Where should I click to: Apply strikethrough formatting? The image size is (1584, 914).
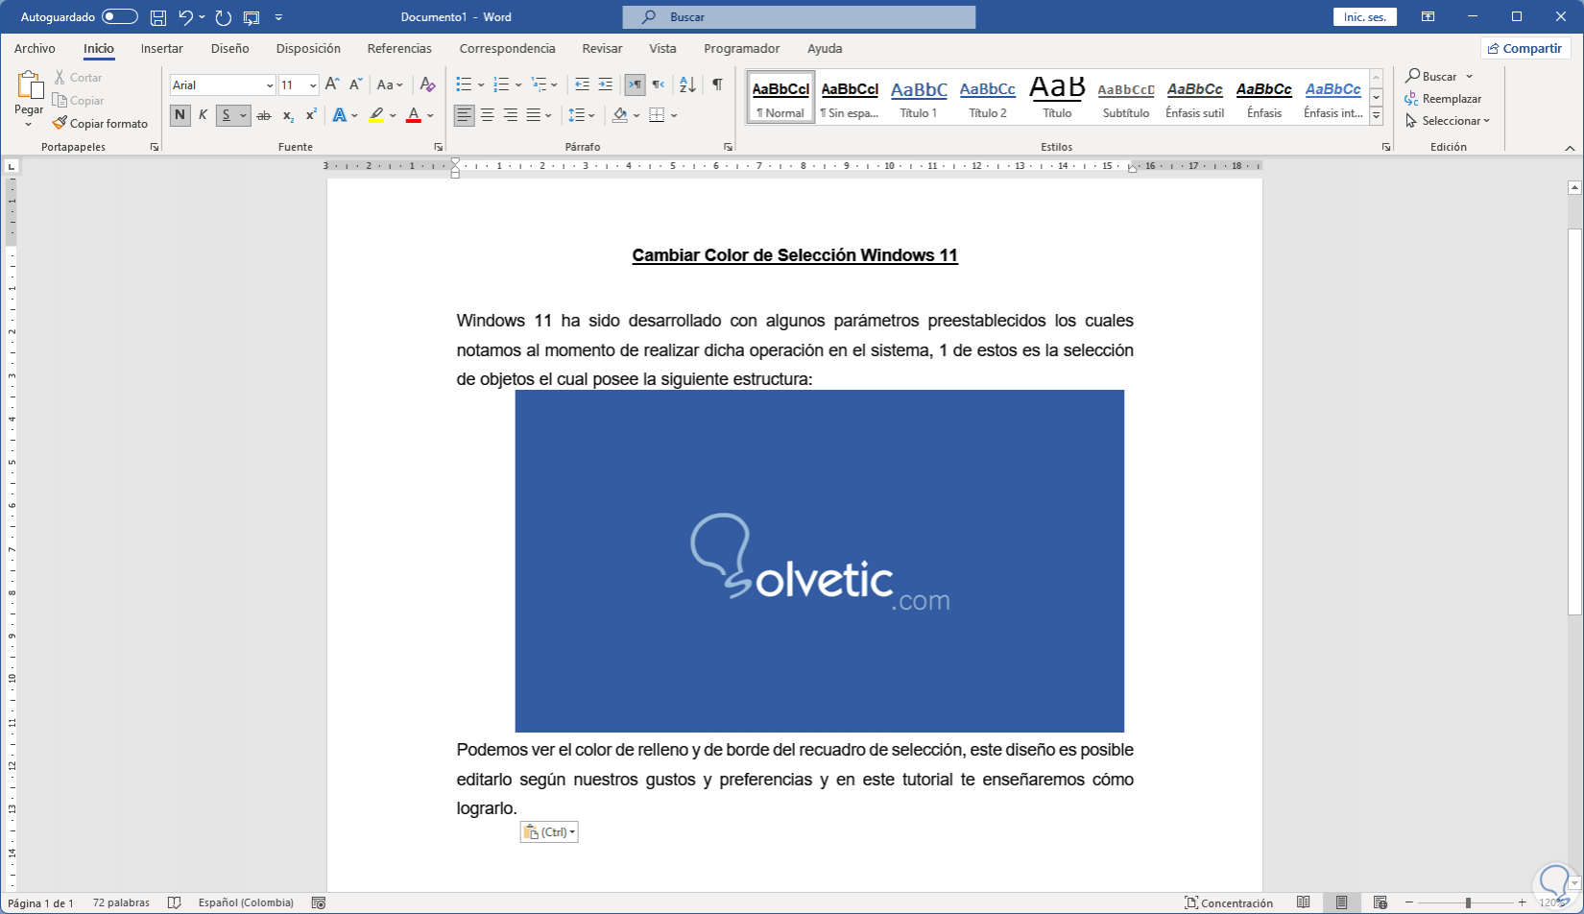tap(264, 115)
